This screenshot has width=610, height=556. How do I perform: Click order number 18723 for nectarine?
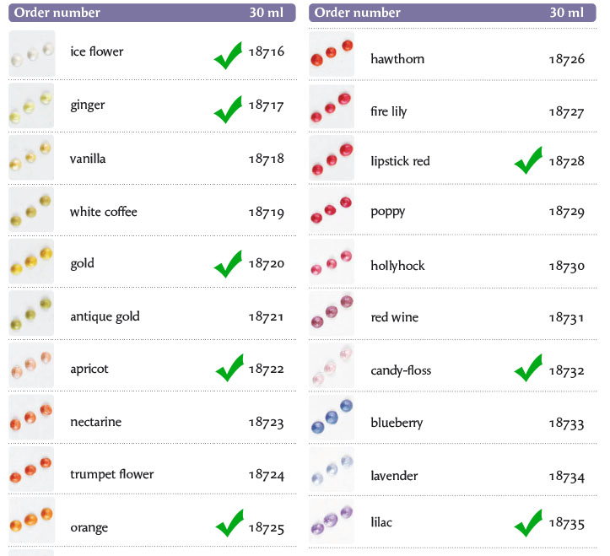pos(266,423)
